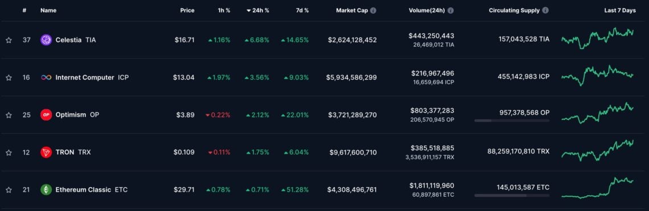
Task: Open Ethereum Classic 7-day sparkline chart
Action: point(597,188)
